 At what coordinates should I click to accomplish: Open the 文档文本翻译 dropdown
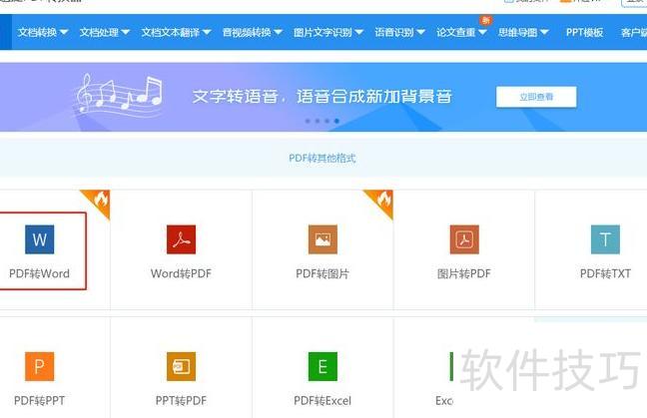(x=176, y=32)
